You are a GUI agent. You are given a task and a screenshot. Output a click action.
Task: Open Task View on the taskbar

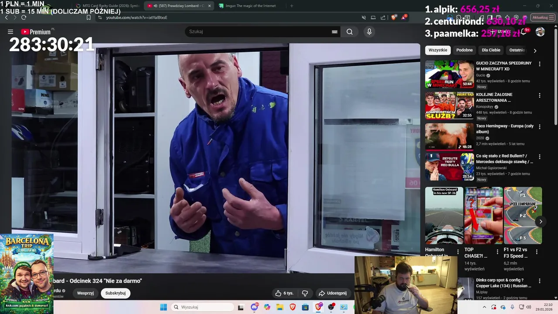point(241,307)
